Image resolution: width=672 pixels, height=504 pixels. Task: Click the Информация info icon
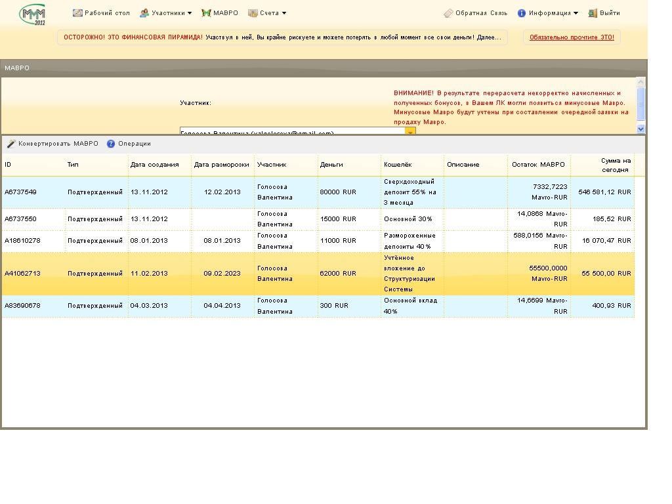click(x=522, y=13)
